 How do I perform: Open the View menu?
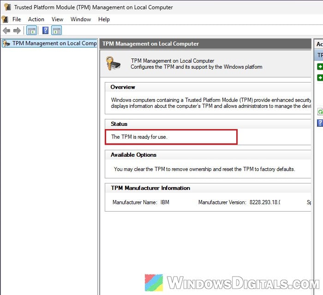pyautogui.click(x=57, y=19)
